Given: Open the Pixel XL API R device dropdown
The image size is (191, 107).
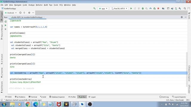Looking at the screenshot, I should [119, 9].
